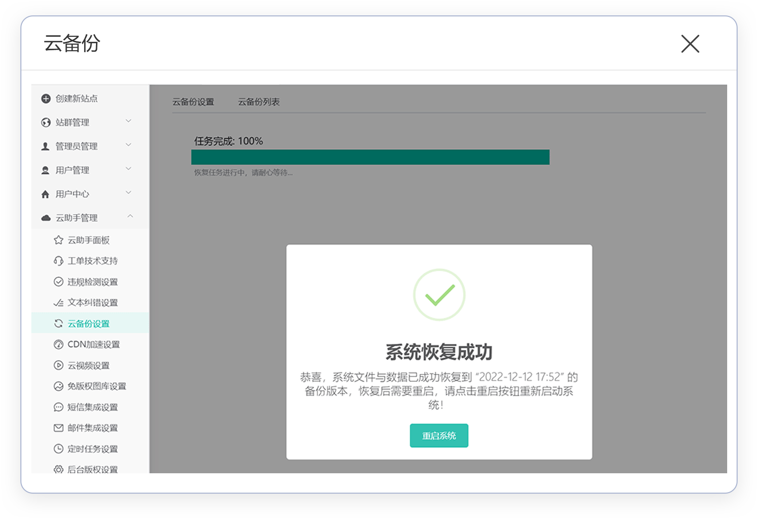Switch to the 云备份列表 tab
758x519 pixels.
coord(259,102)
